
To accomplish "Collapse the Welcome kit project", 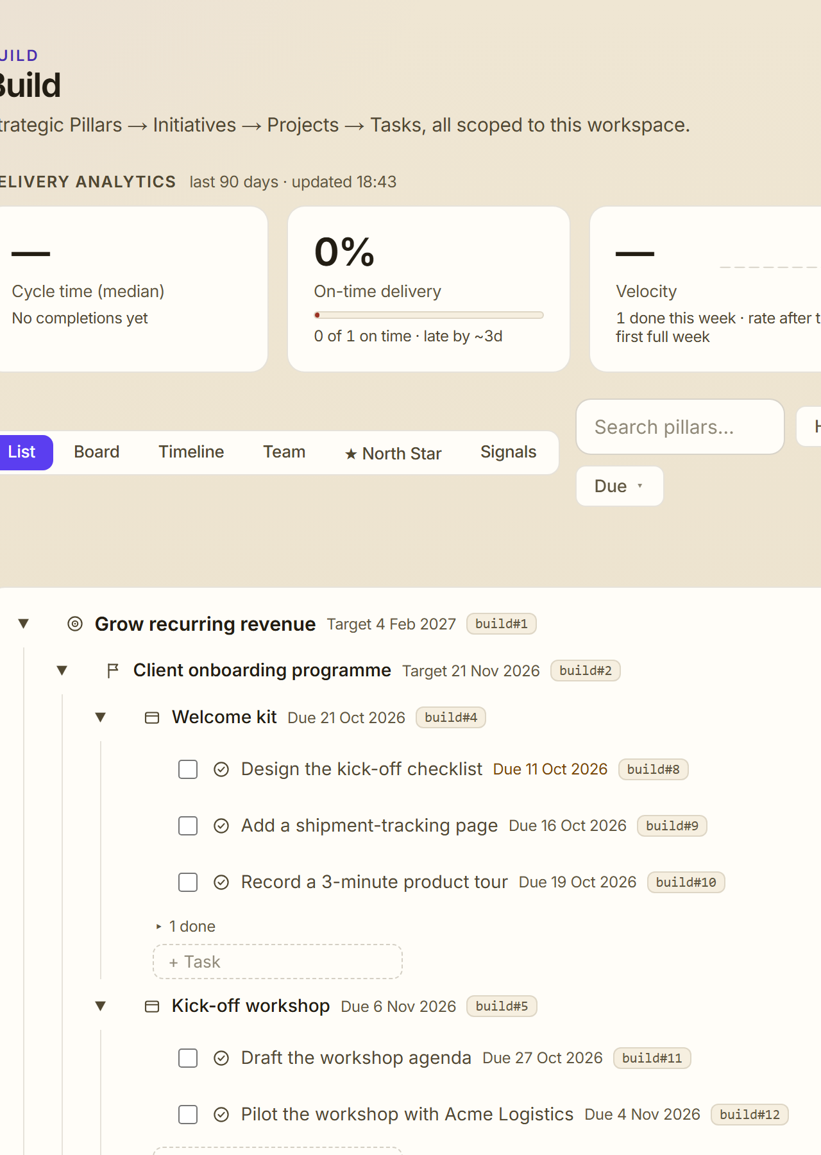I will click(x=101, y=717).
